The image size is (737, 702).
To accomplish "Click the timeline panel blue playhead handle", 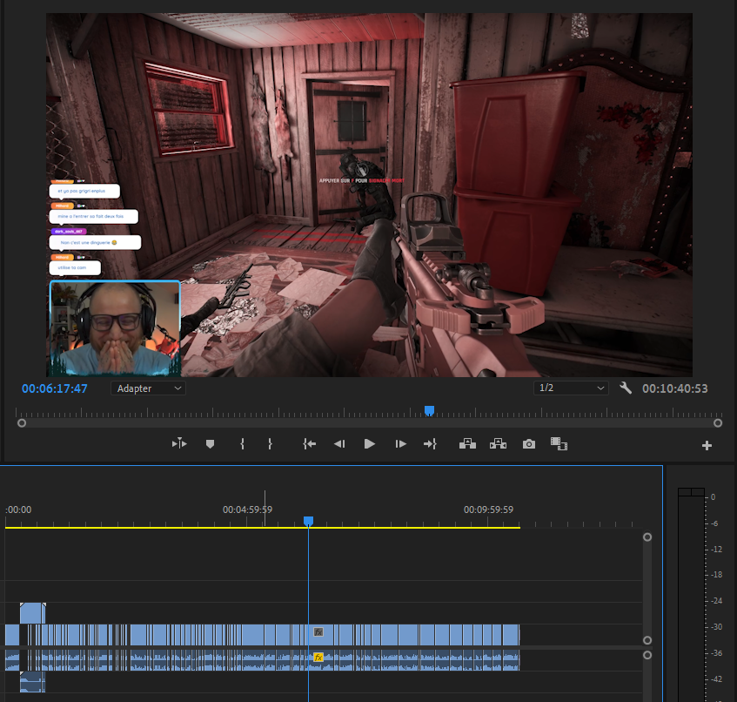I will click(x=308, y=521).
